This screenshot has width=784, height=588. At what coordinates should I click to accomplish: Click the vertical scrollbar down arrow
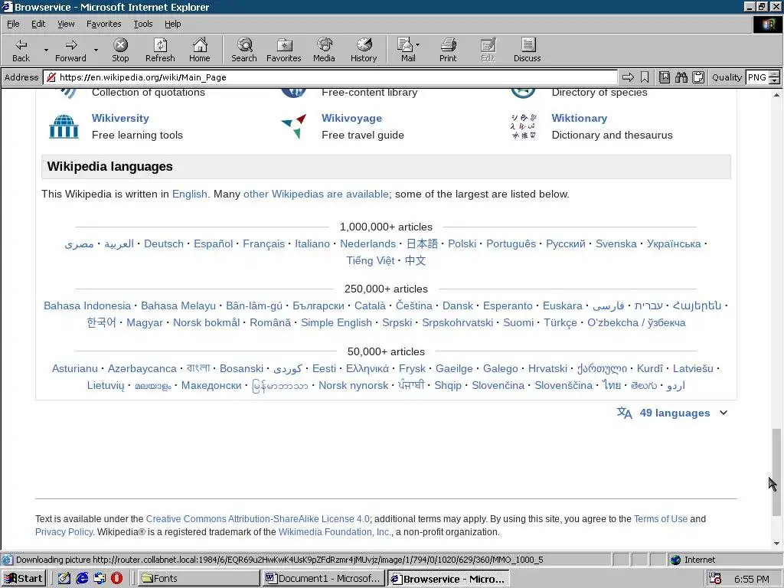pyautogui.click(x=776, y=544)
